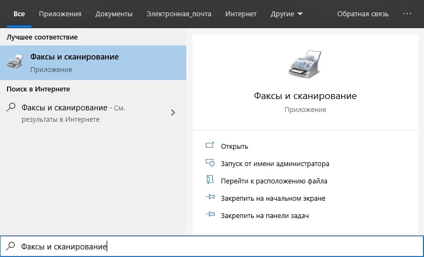Click the Open icon in actions list

coord(210,146)
